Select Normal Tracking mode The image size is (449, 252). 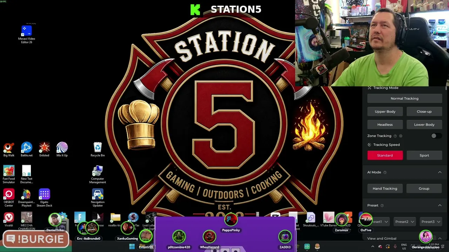(404, 98)
